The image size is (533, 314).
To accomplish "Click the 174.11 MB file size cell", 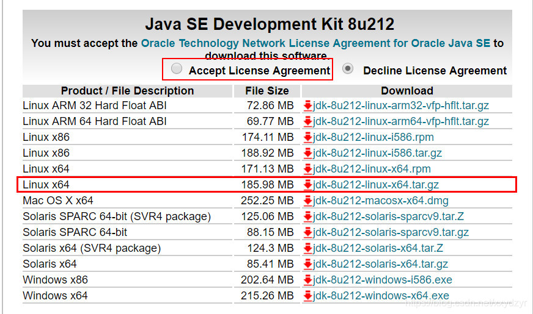I will 268,137.
